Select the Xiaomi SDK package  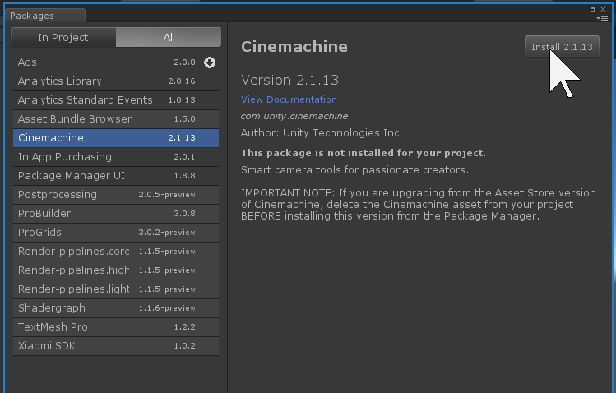point(116,346)
